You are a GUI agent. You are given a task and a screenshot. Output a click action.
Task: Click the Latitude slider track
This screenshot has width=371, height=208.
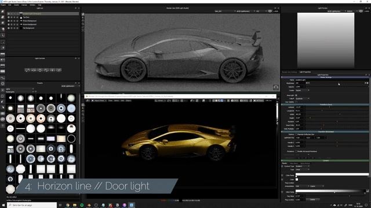tap(337, 107)
